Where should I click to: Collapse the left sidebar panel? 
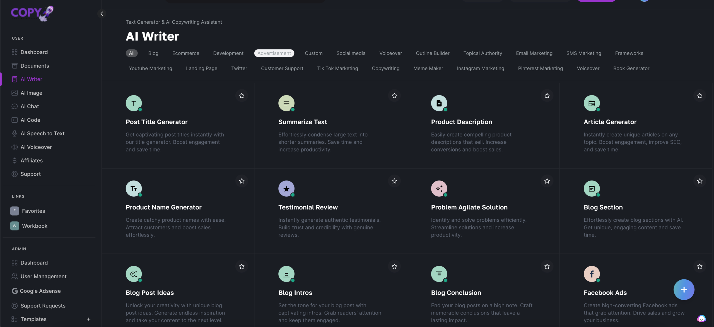point(102,14)
